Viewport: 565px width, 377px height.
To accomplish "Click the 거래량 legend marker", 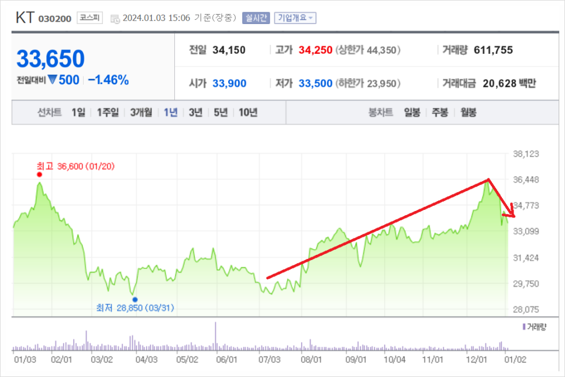I will [524, 327].
